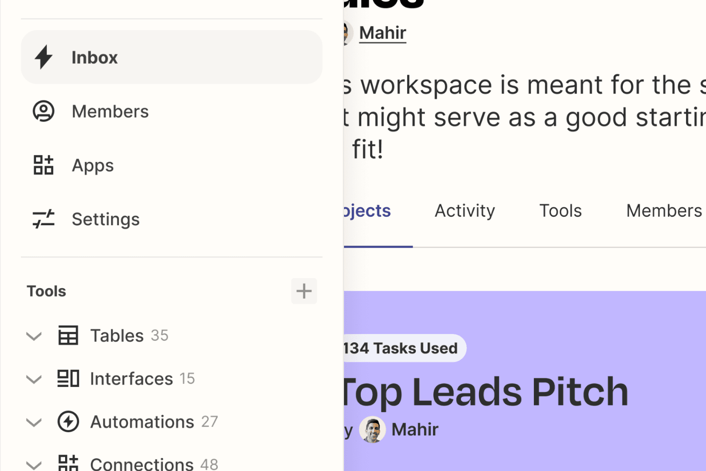Viewport: 706px width, 471px height.
Task: Open the Connections 48 list label
Action: (x=154, y=464)
